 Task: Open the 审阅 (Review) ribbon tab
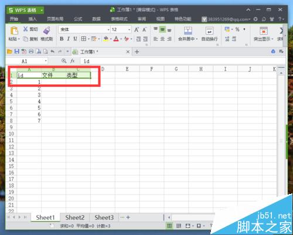(x=142, y=19)
